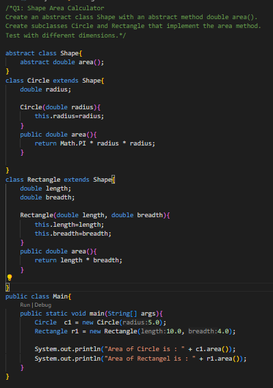Click 'this.radius=radius;' statement
The width and height of the screenshot is (273, 388).
click(69, 116)
